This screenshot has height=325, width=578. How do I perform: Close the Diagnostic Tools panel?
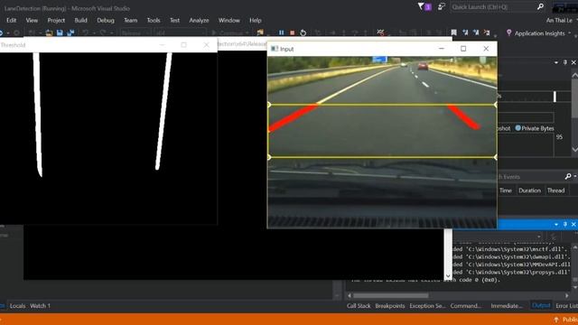[x=573, y=62]
